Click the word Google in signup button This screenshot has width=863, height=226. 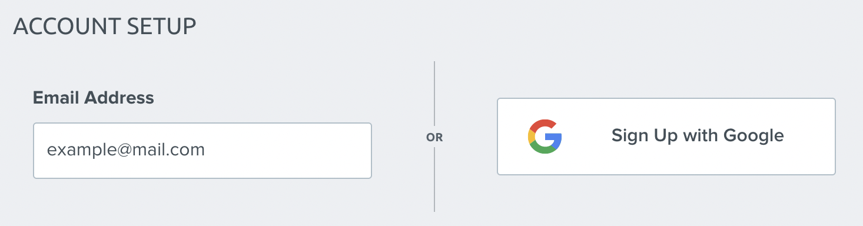754,137
